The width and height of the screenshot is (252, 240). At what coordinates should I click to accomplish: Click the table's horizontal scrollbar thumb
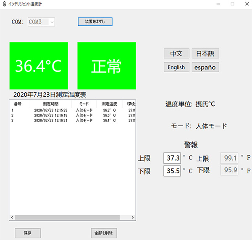[67, 217]
